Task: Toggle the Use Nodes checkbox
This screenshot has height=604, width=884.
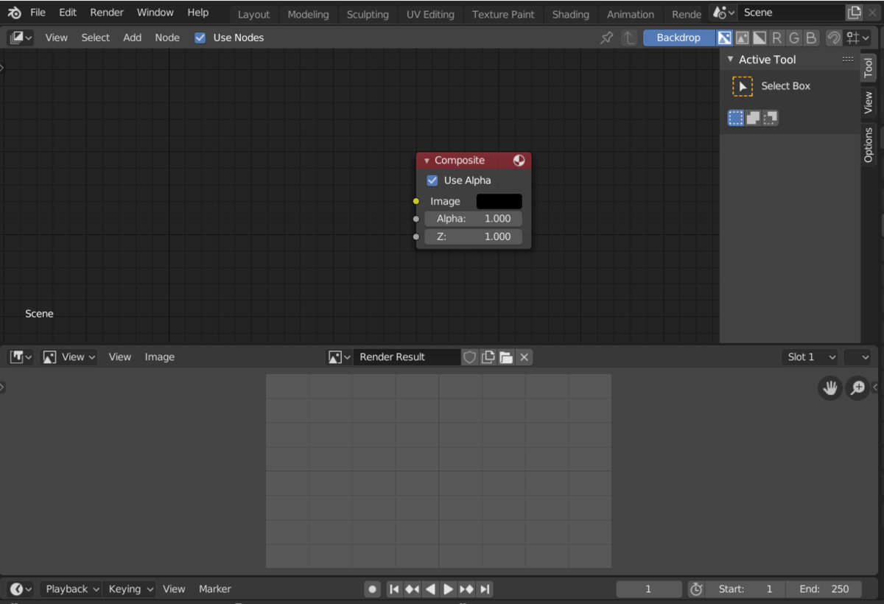Action: click(200, 38)
